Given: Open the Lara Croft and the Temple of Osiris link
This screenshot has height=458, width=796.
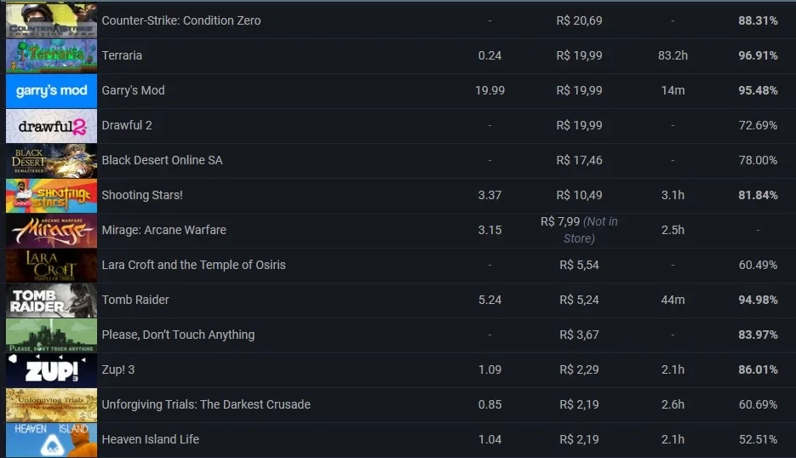Looking at the screenshot, I should [x=193, y=265].
